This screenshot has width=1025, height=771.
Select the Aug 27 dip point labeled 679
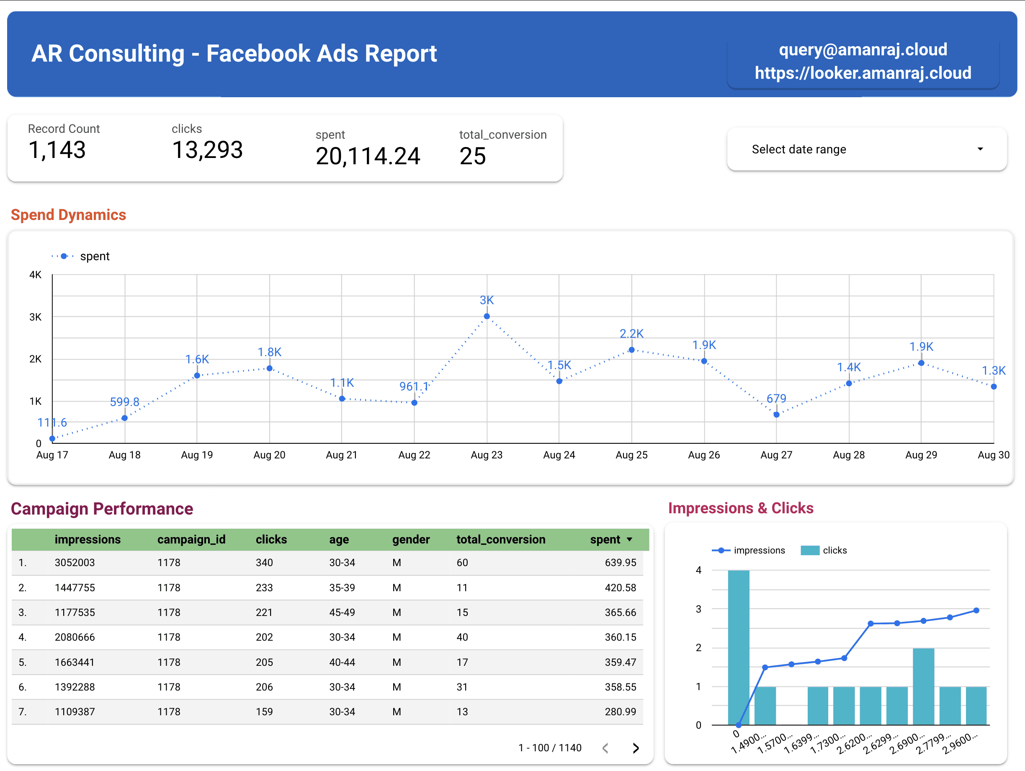(776, 414)
